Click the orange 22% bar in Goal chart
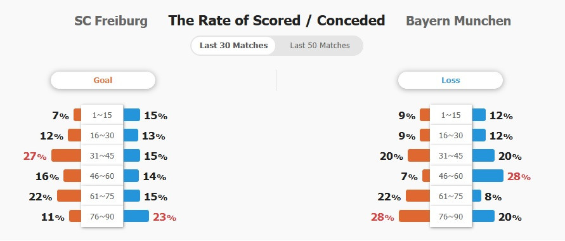Image resolution: width=565 pixels, height=241 pixels. (x=69, y=196)
